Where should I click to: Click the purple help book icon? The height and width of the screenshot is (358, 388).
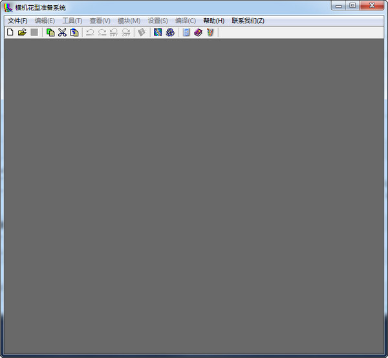tap(199, 32)
